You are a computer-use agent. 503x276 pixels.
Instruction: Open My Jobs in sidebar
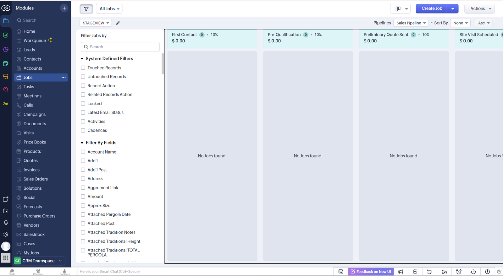(31, 253)
